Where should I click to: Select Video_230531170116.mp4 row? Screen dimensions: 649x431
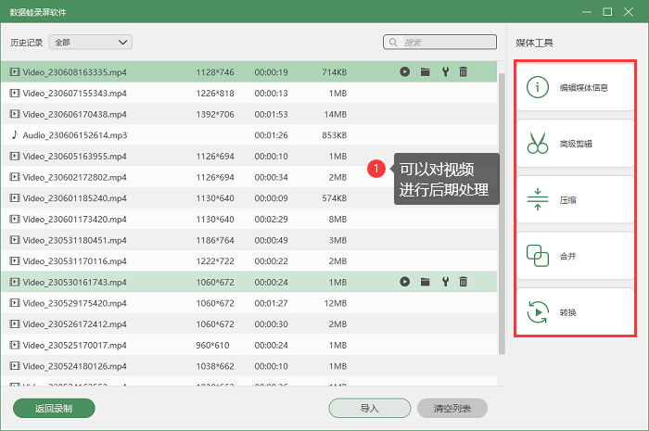pyautogui.click(x=249, y=261)
